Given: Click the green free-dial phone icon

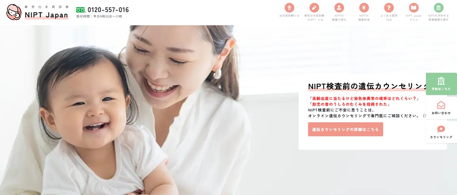Looking at the screenshot, I should [80, 10].
